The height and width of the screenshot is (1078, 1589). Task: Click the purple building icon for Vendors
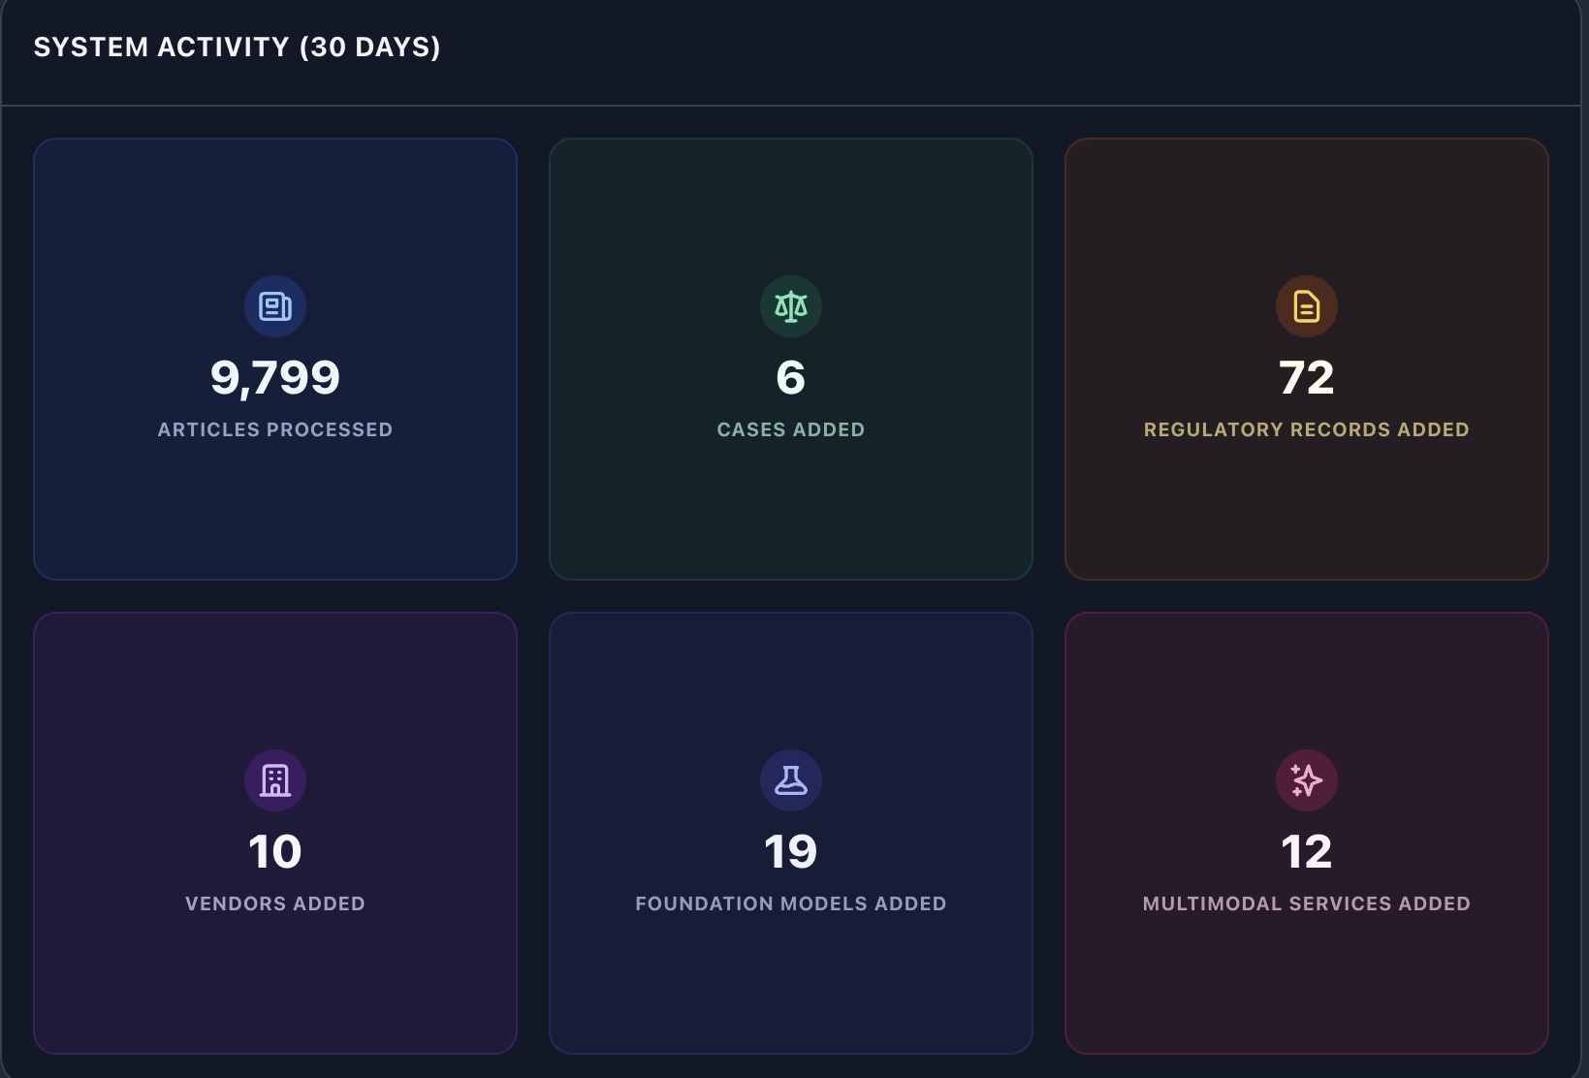(275, 780)
